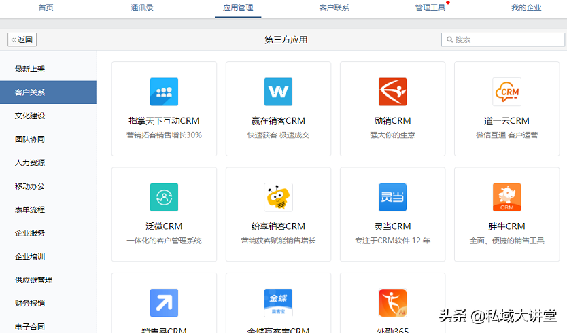
Task: Open the 道一云CRM orange cloud icon
Action: coord(506,92)
